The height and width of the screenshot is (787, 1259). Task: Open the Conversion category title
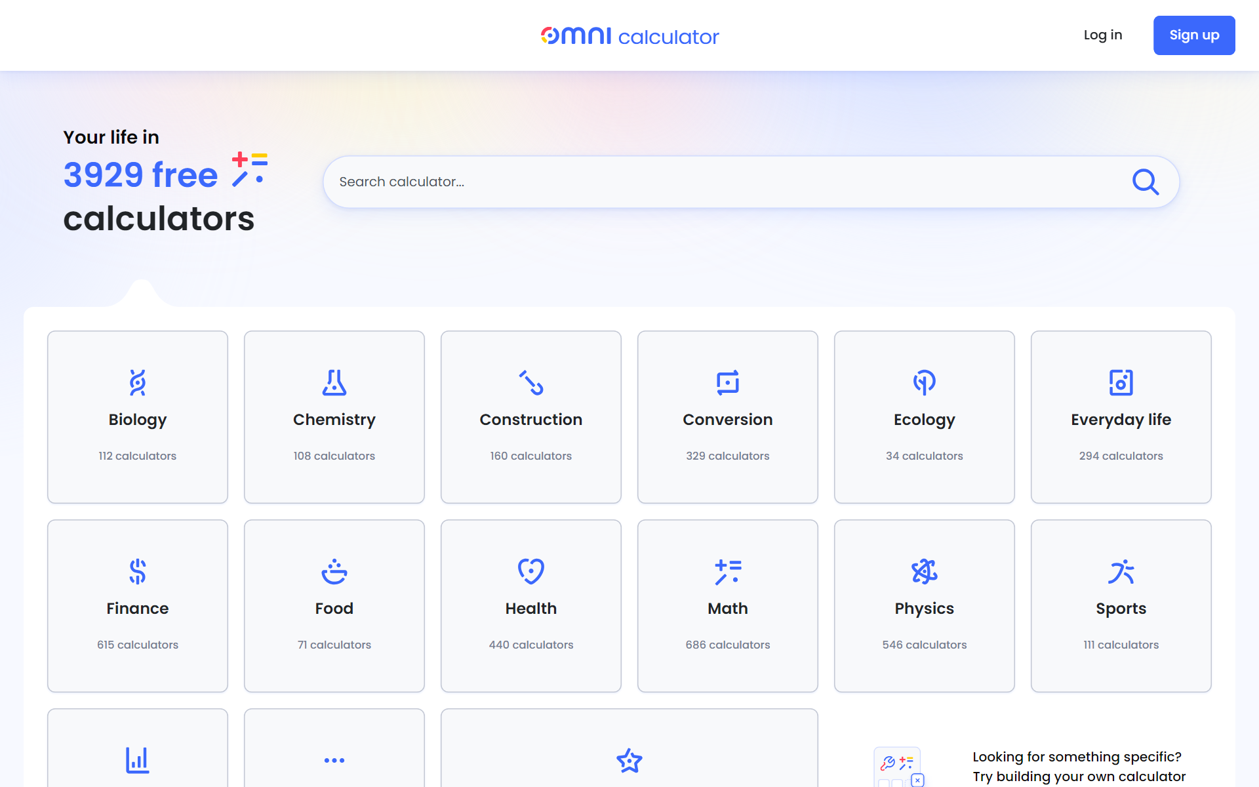[x=728, y=420]
